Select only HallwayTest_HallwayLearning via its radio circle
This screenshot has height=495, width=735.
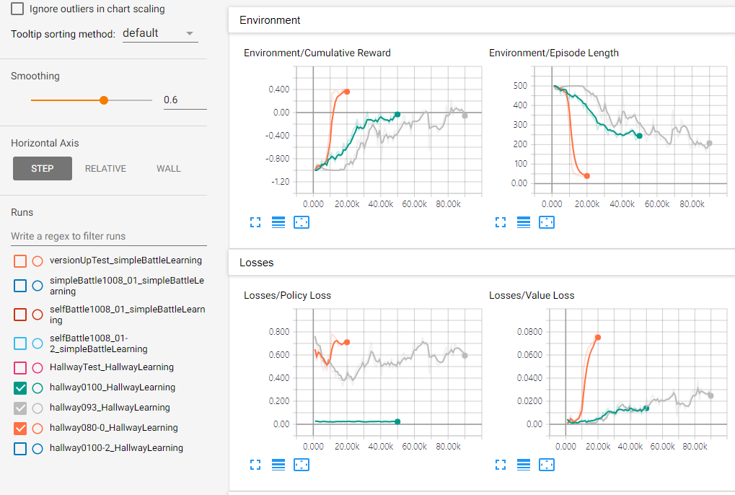click(x=38, y=368)
